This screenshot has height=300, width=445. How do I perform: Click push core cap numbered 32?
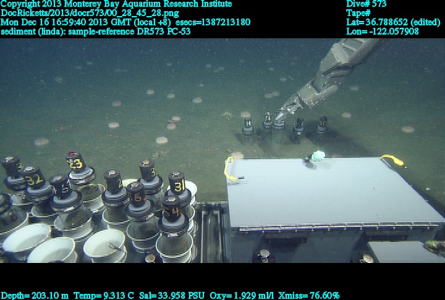point(34,178)
